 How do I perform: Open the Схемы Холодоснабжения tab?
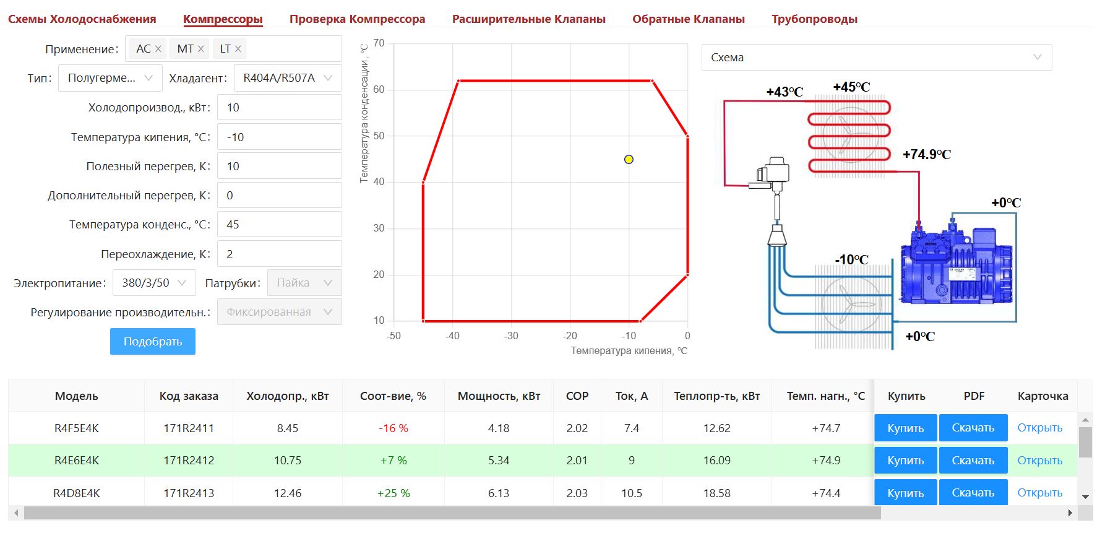tap(82, 19)
